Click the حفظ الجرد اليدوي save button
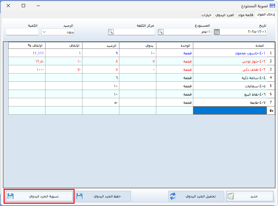The image size is (278, 206). (103, 196)
